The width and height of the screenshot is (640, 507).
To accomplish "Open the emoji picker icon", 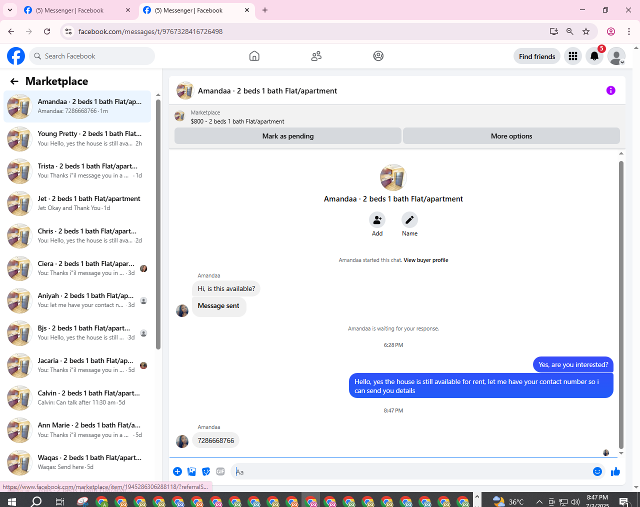I will [x=597, y=471].
